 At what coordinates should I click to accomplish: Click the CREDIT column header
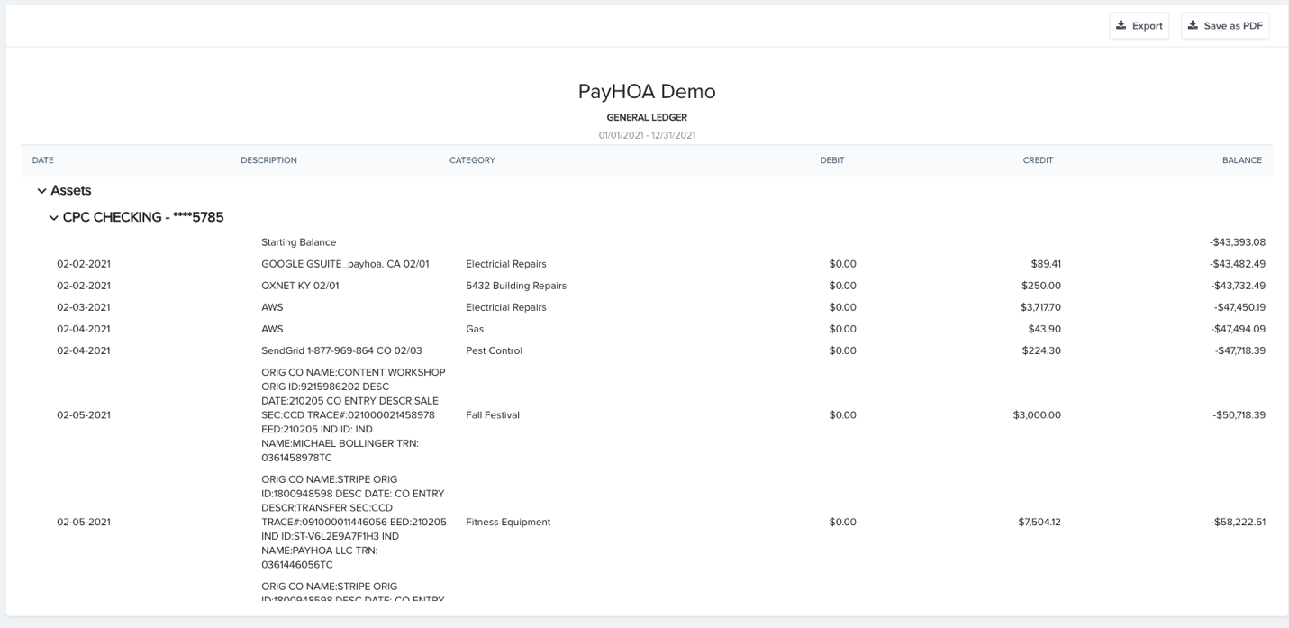[1038, 160]
